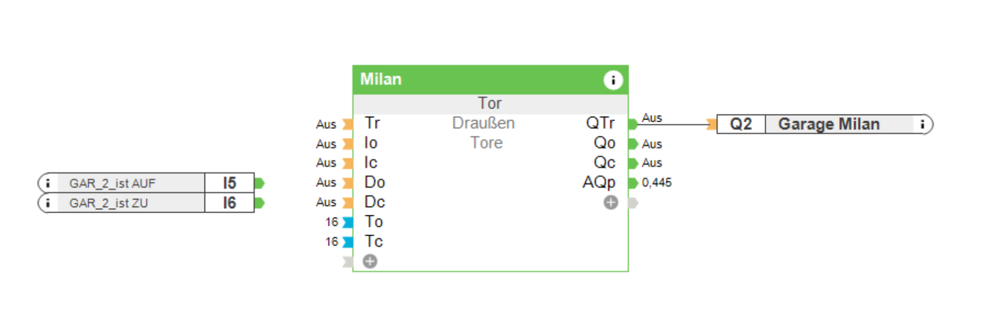The height and width of the screenshot is (315, 988).
Task: Click info icon on GAR_2_ist AUF input
Action: click(x=48, y=183)
